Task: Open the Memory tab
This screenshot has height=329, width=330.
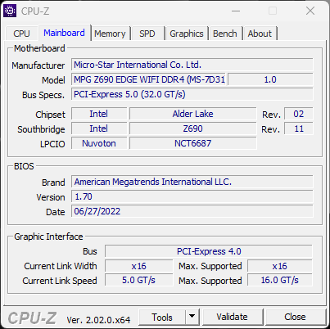Action: (110, 34)
